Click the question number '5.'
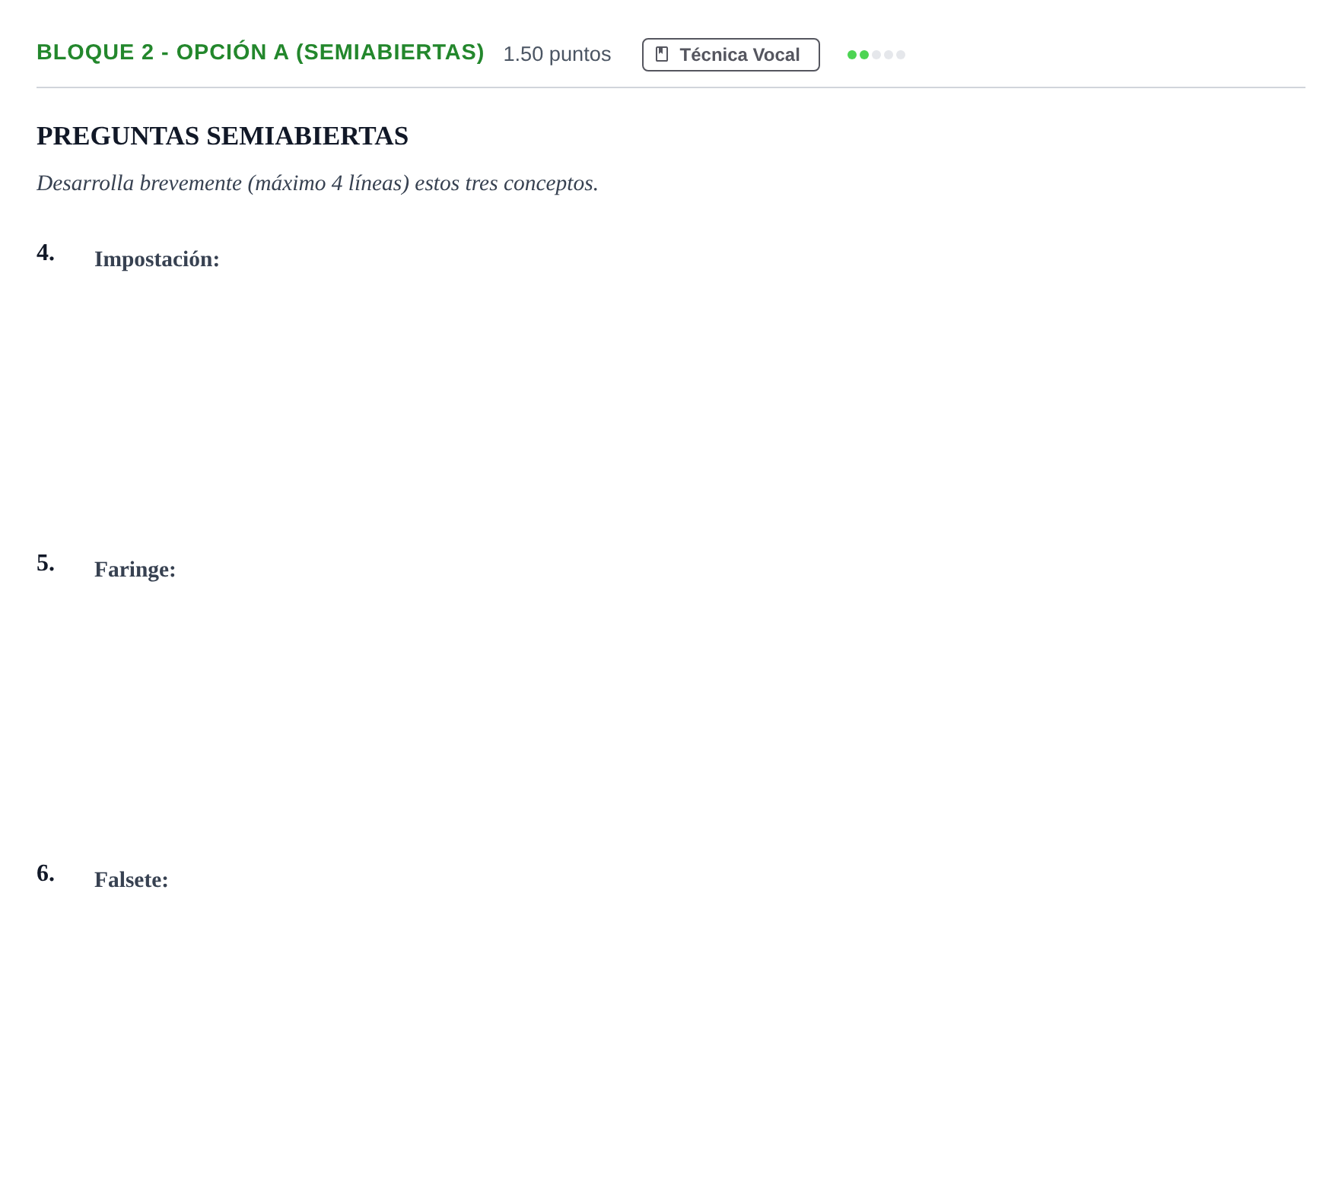This screenshot has height=1182, width=1342. click(46, 563)
